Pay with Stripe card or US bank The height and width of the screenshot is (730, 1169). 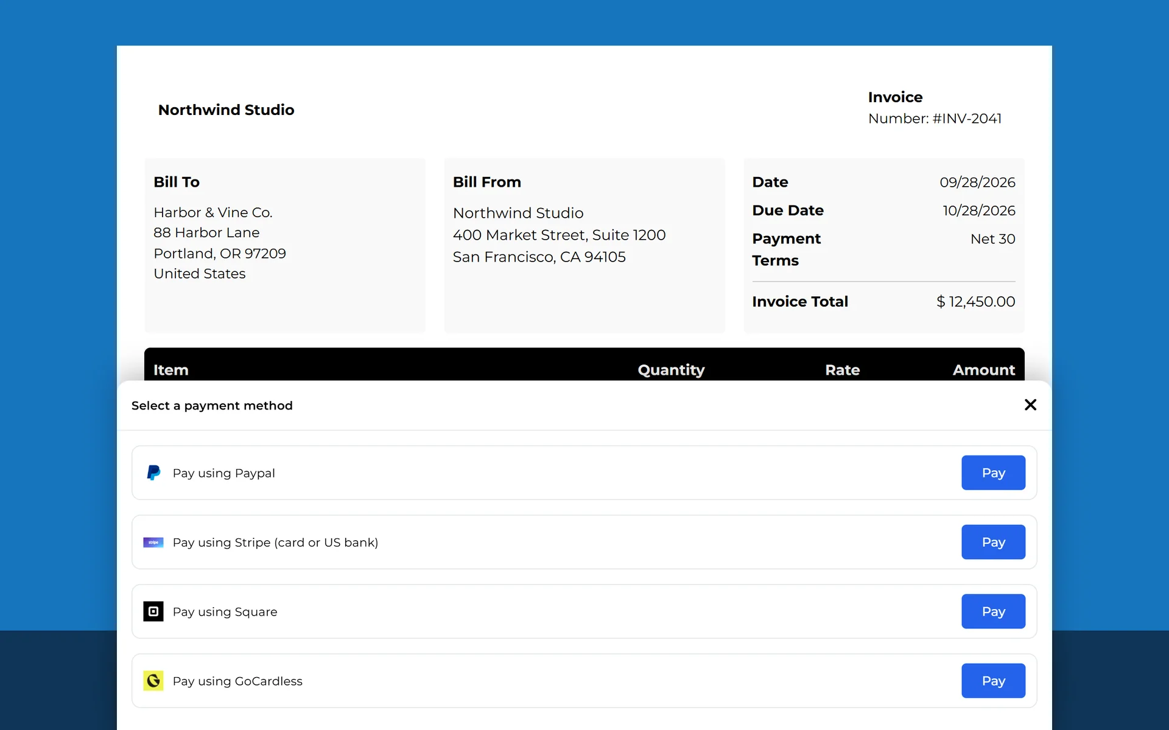tap(993, 542)
